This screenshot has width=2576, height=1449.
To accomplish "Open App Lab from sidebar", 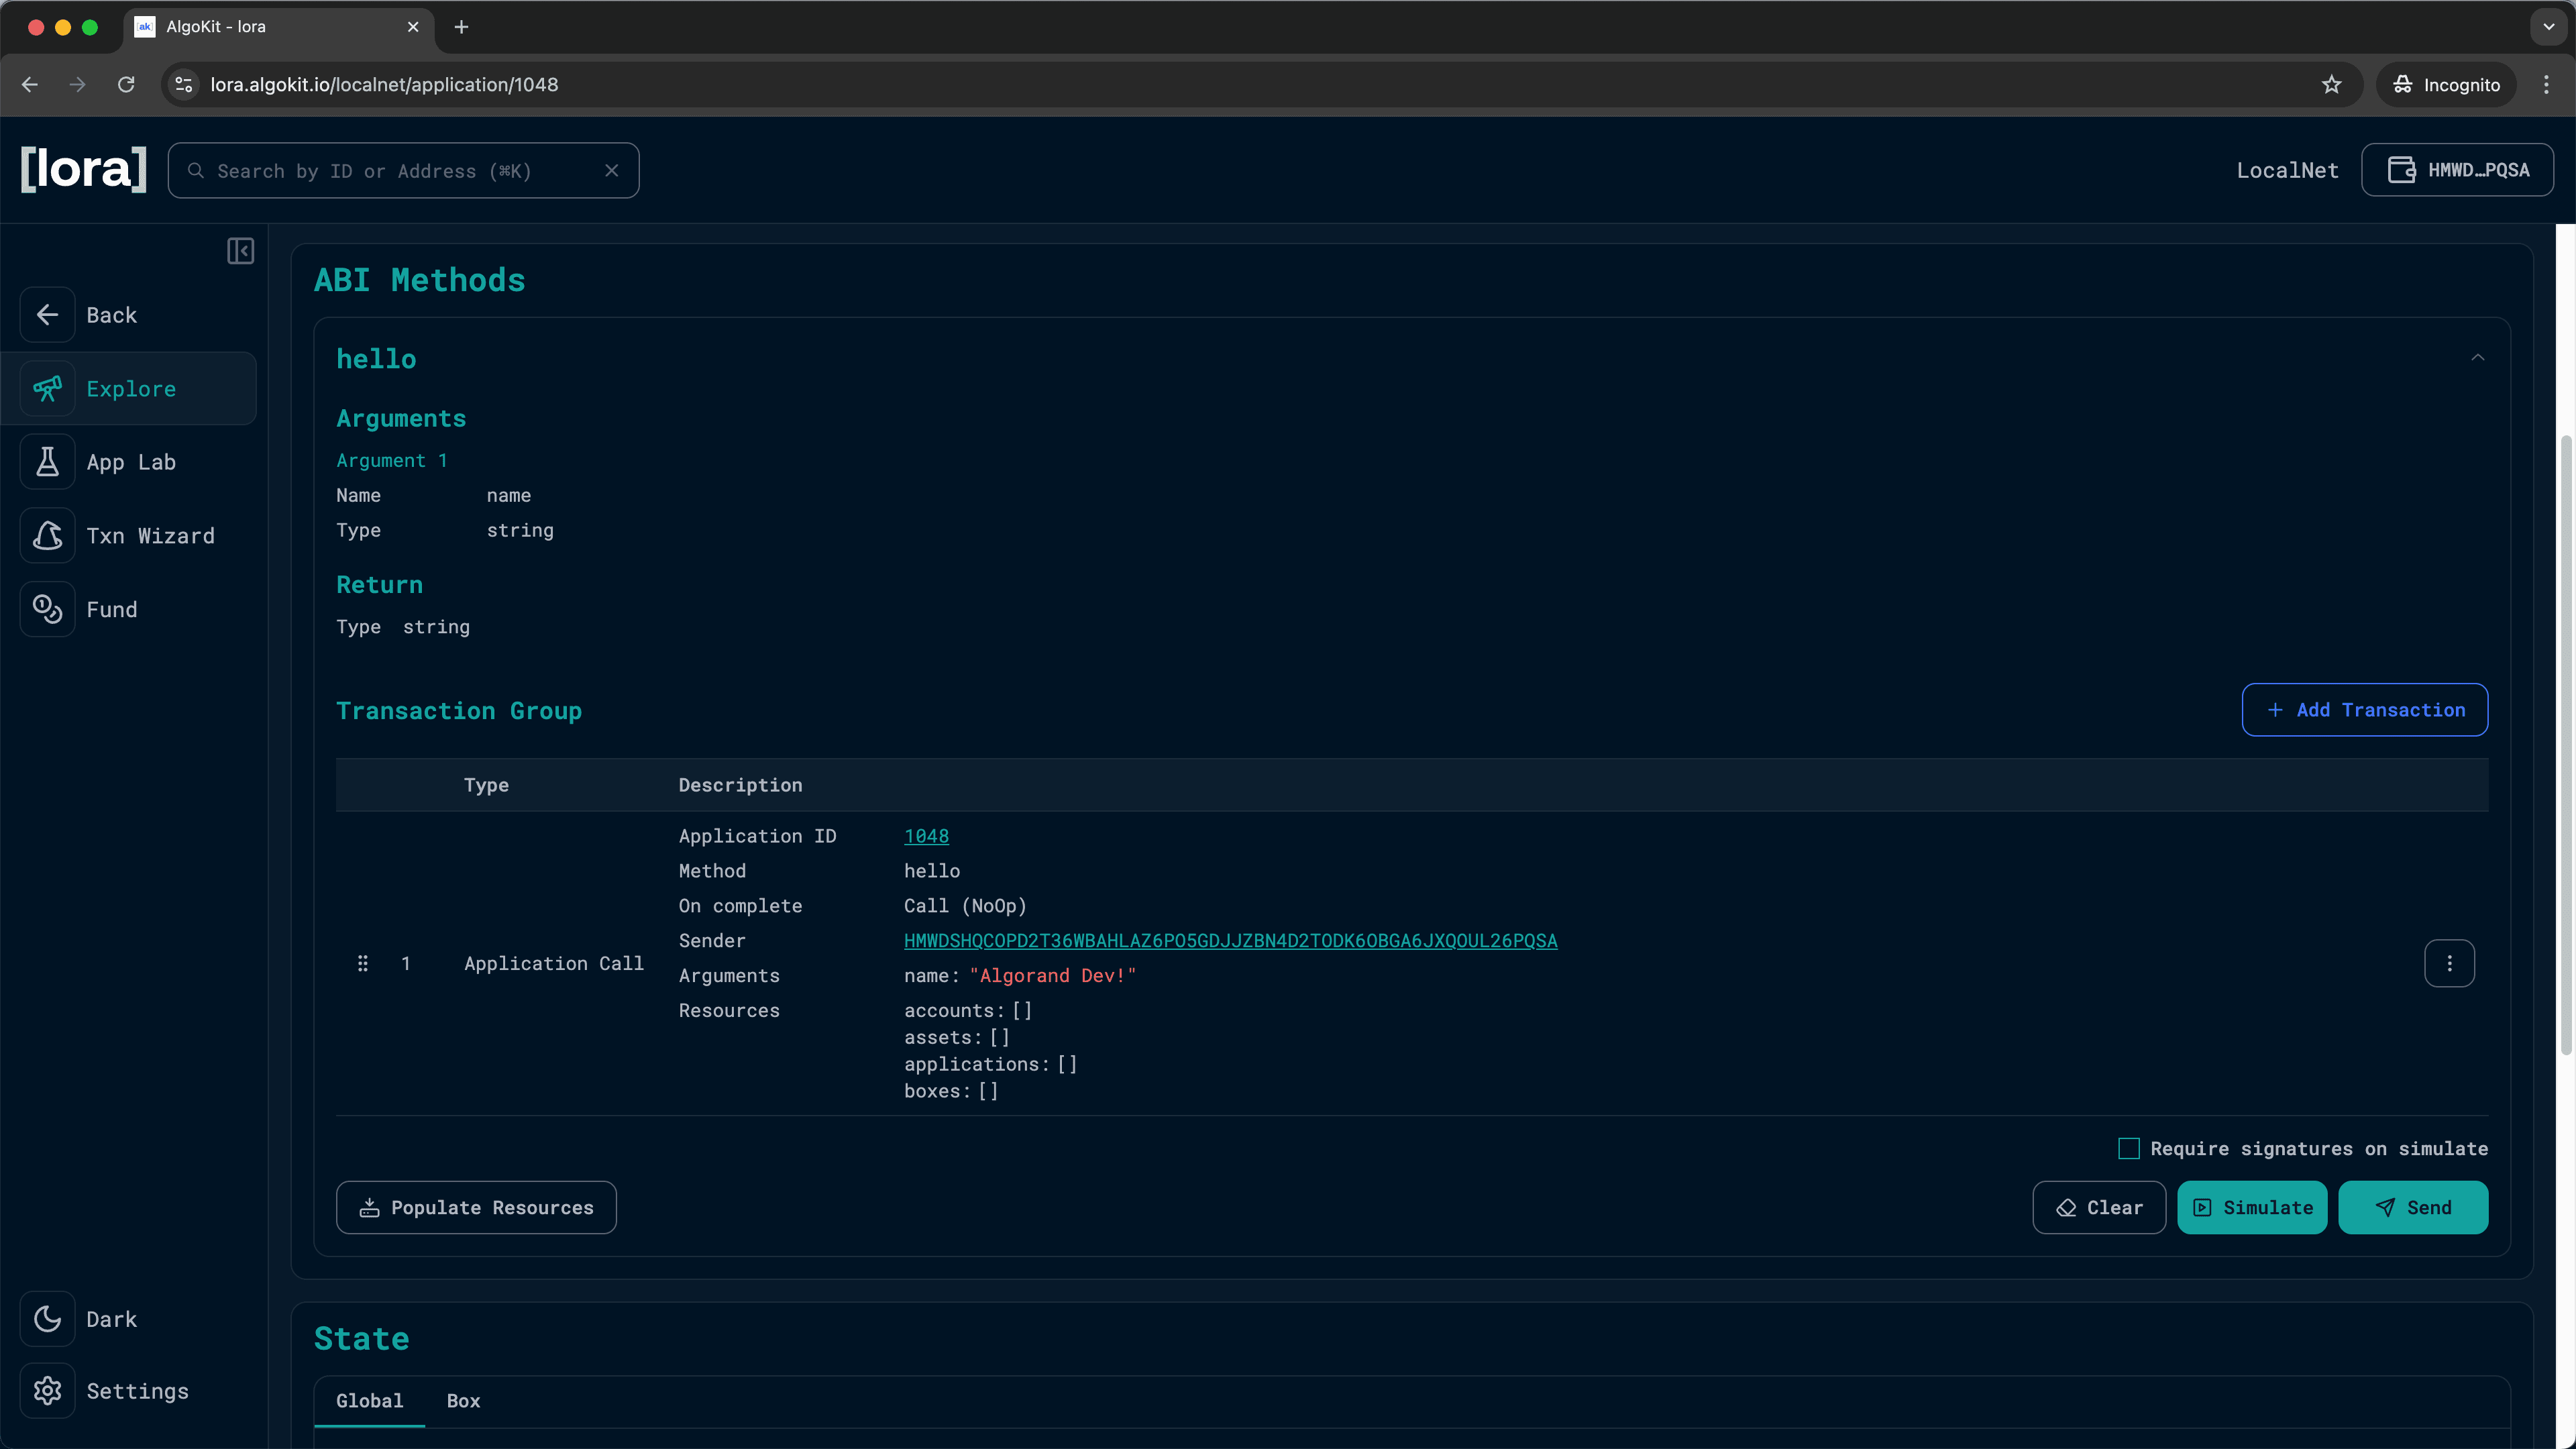I will tap(130, 461).
